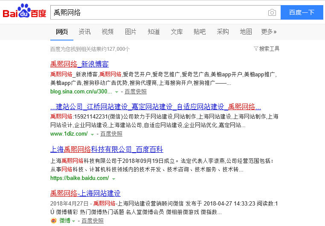This screenshot has width=325, height=226.
Task: Click the 微博 source label
Action: point(65,220)
